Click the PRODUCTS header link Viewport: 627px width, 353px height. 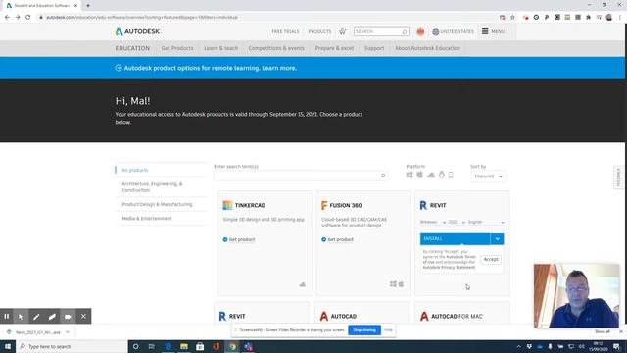coord(319,31)
